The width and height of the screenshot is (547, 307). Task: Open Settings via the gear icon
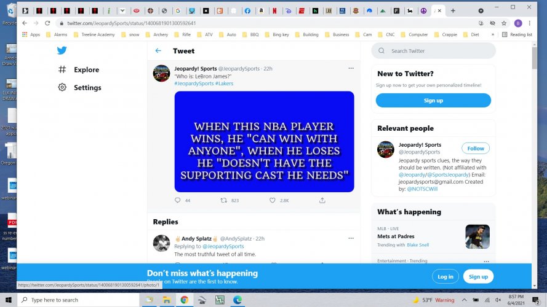tap(62, 87)
